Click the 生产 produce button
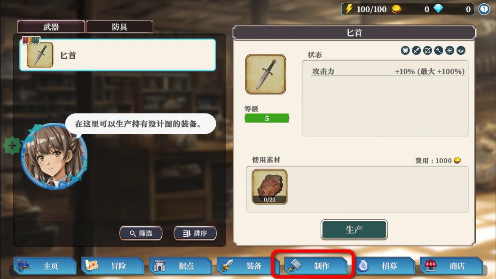496x279 pixels. pos(354,230)
